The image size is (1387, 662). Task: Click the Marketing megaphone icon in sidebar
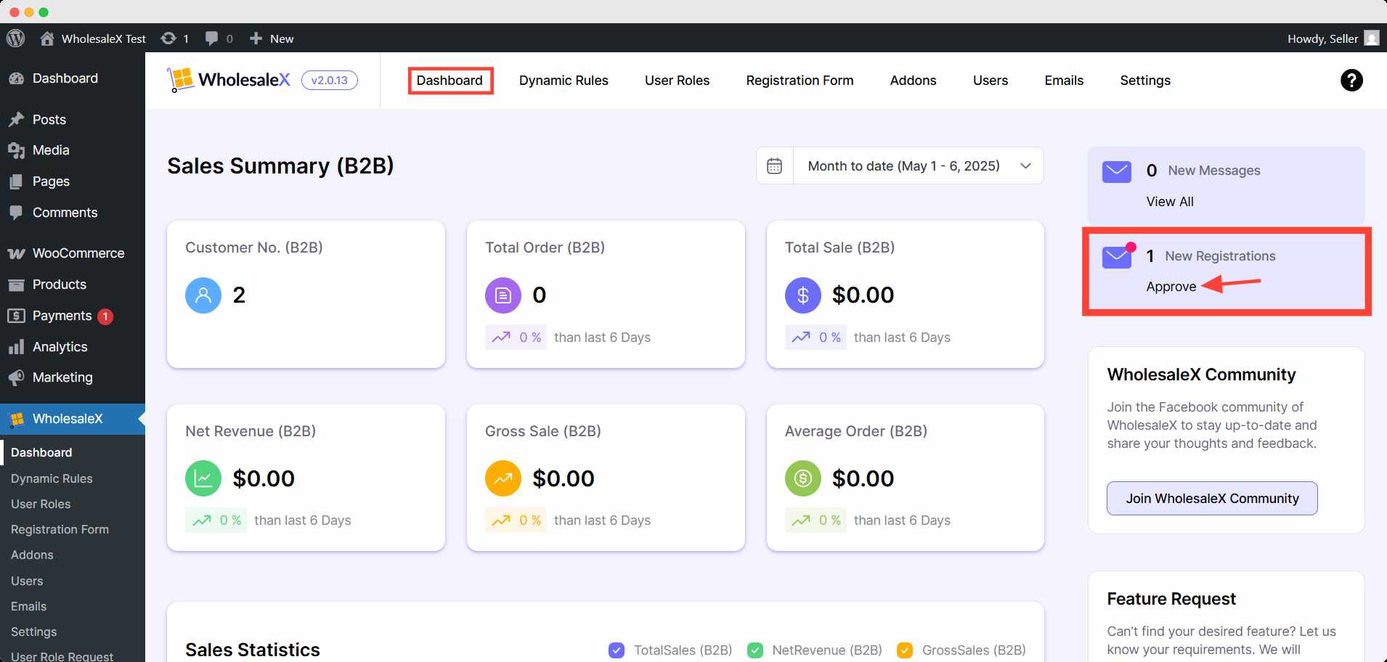pyautogui.click(x=16, y=377)
